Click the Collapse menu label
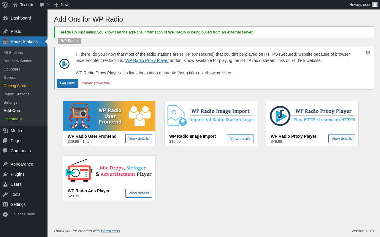380x237 pixels. (x=23, y=214)
